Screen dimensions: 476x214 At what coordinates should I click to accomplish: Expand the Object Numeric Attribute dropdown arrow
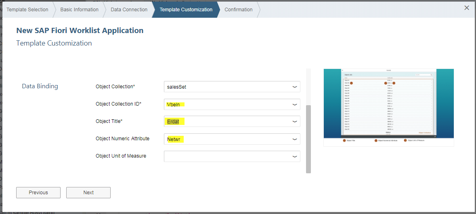tap(294, 139)
